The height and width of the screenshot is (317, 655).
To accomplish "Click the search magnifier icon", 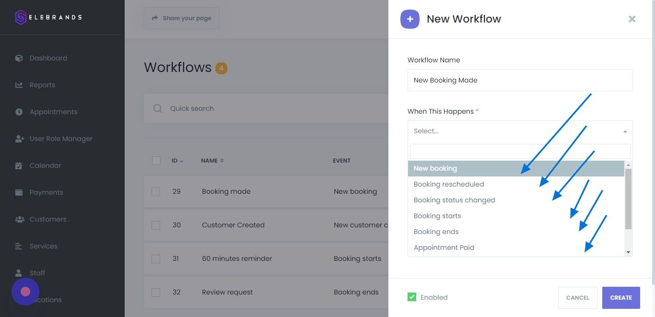I will pos(158,108).
